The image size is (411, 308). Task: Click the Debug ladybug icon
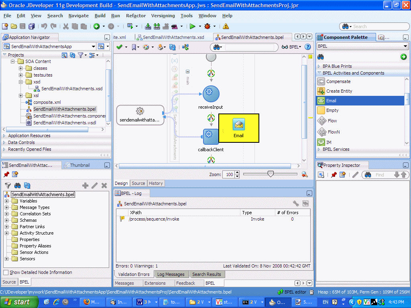(208, 26)
